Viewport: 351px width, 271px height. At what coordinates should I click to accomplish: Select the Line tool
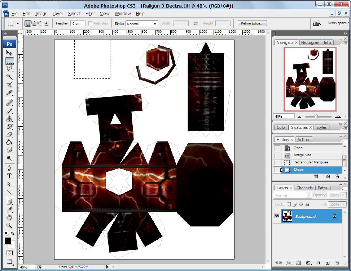9,192
